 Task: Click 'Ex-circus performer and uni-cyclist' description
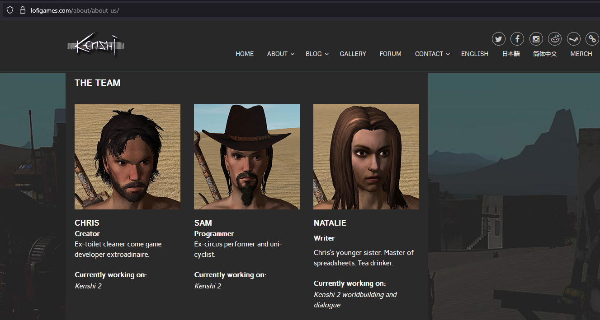click(x=238, y=249)
